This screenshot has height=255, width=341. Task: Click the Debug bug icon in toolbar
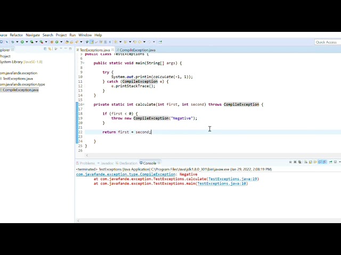13,42
